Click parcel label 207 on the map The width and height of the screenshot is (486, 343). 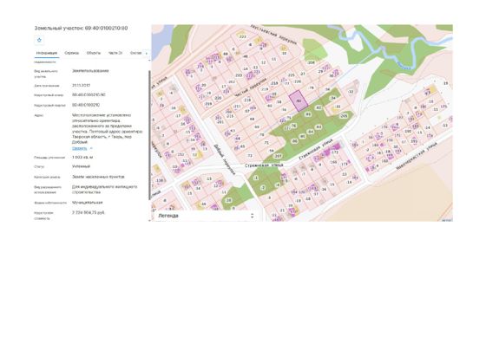(x=278, y=156)
